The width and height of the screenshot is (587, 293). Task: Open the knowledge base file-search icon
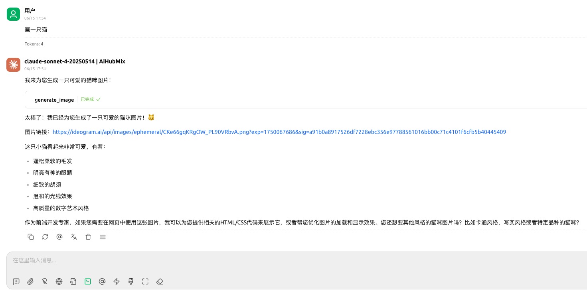(73, 281)
